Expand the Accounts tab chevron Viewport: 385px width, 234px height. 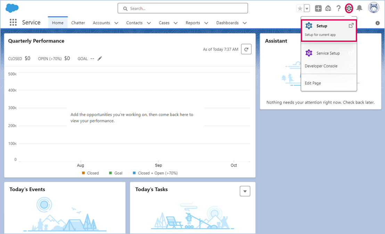116,23
